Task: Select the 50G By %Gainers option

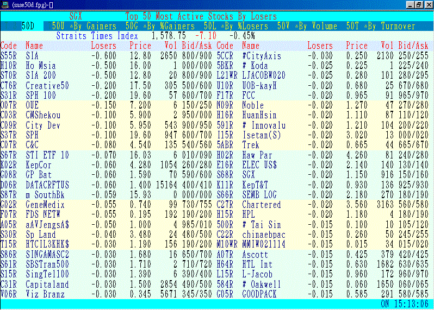Action: click(x=160, y=26)
